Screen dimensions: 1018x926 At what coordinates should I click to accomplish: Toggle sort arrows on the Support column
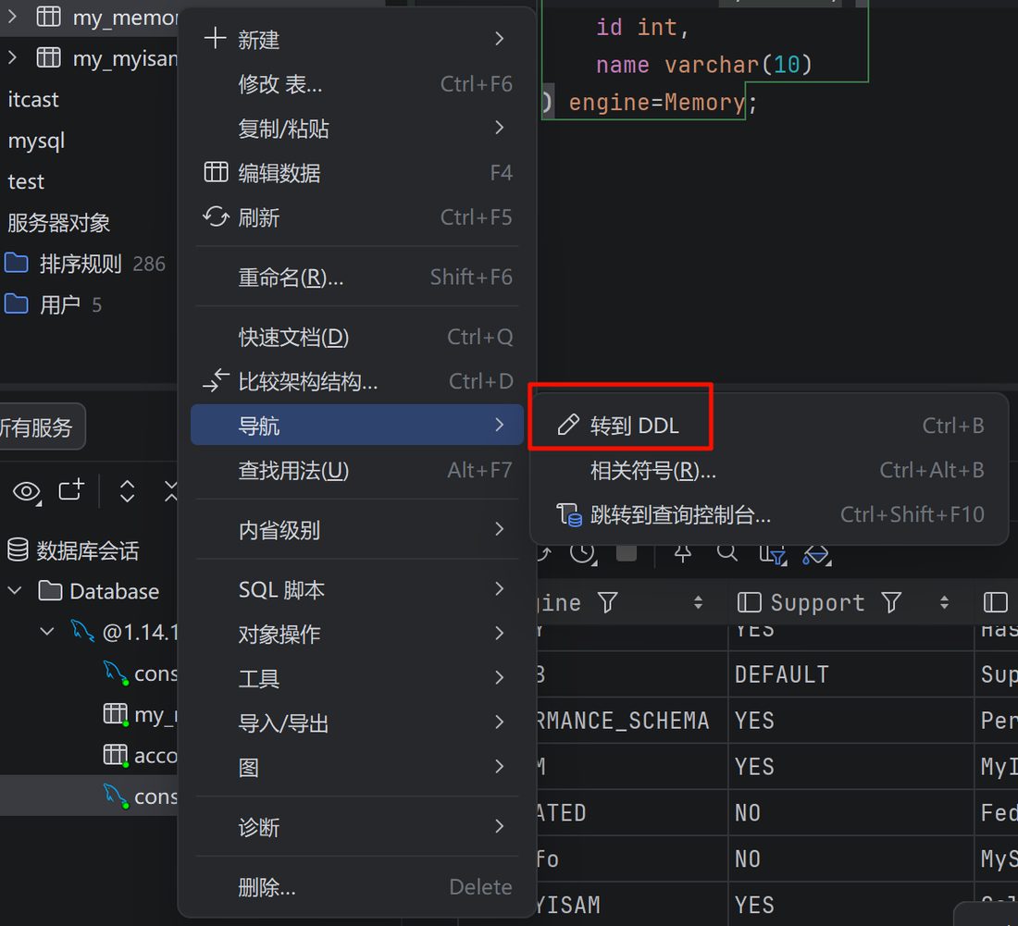pos(944,603)
